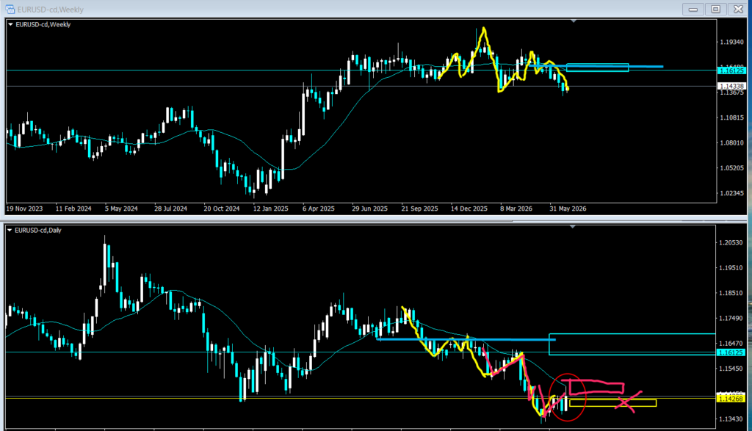This screenshot has height=431, width=752.
Task: Click the 20 Oct 2024 date label
Action: click(222, 209)
